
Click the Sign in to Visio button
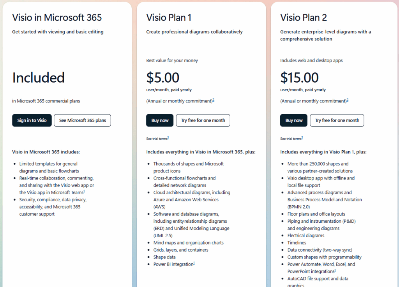[32, 120]
